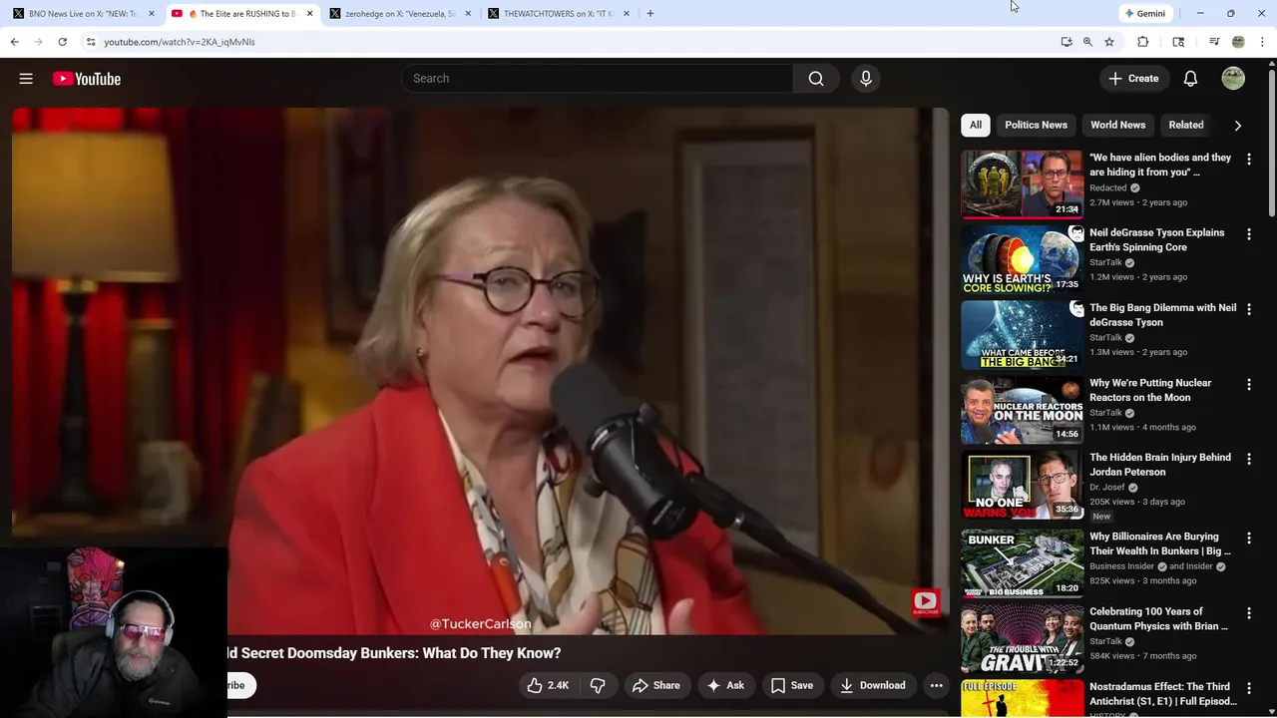Click the YouTube search input field
Screen dimensions: 1277x718
(597, 79)
